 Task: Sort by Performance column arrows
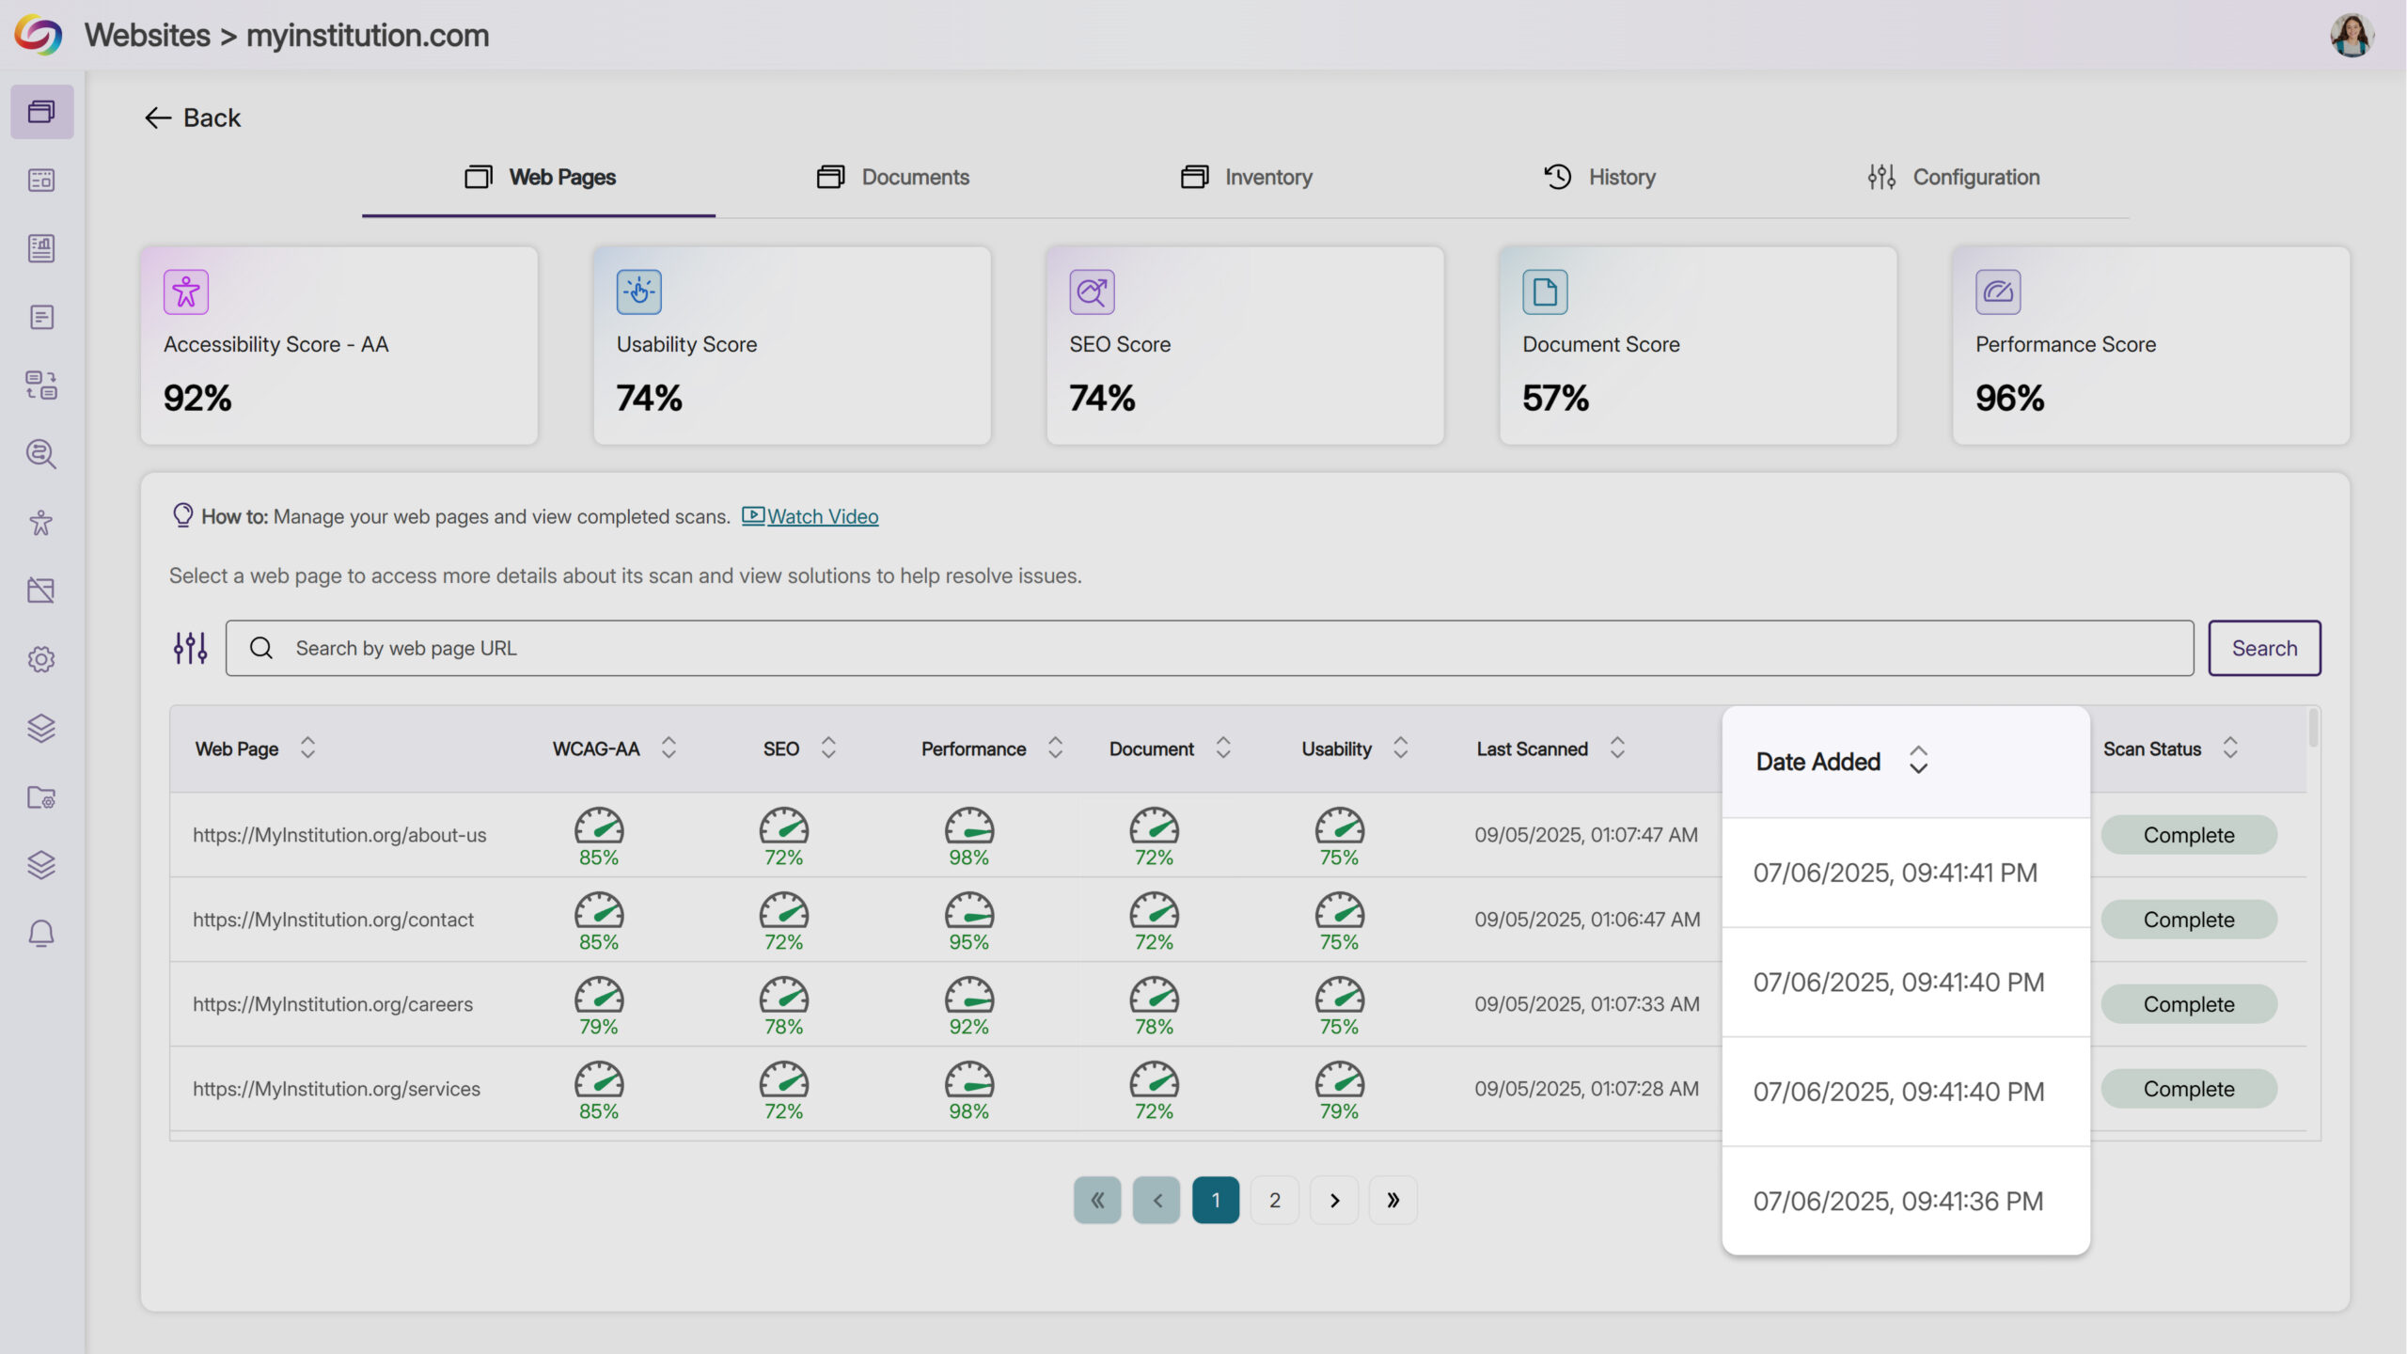tap(1055, 748)
